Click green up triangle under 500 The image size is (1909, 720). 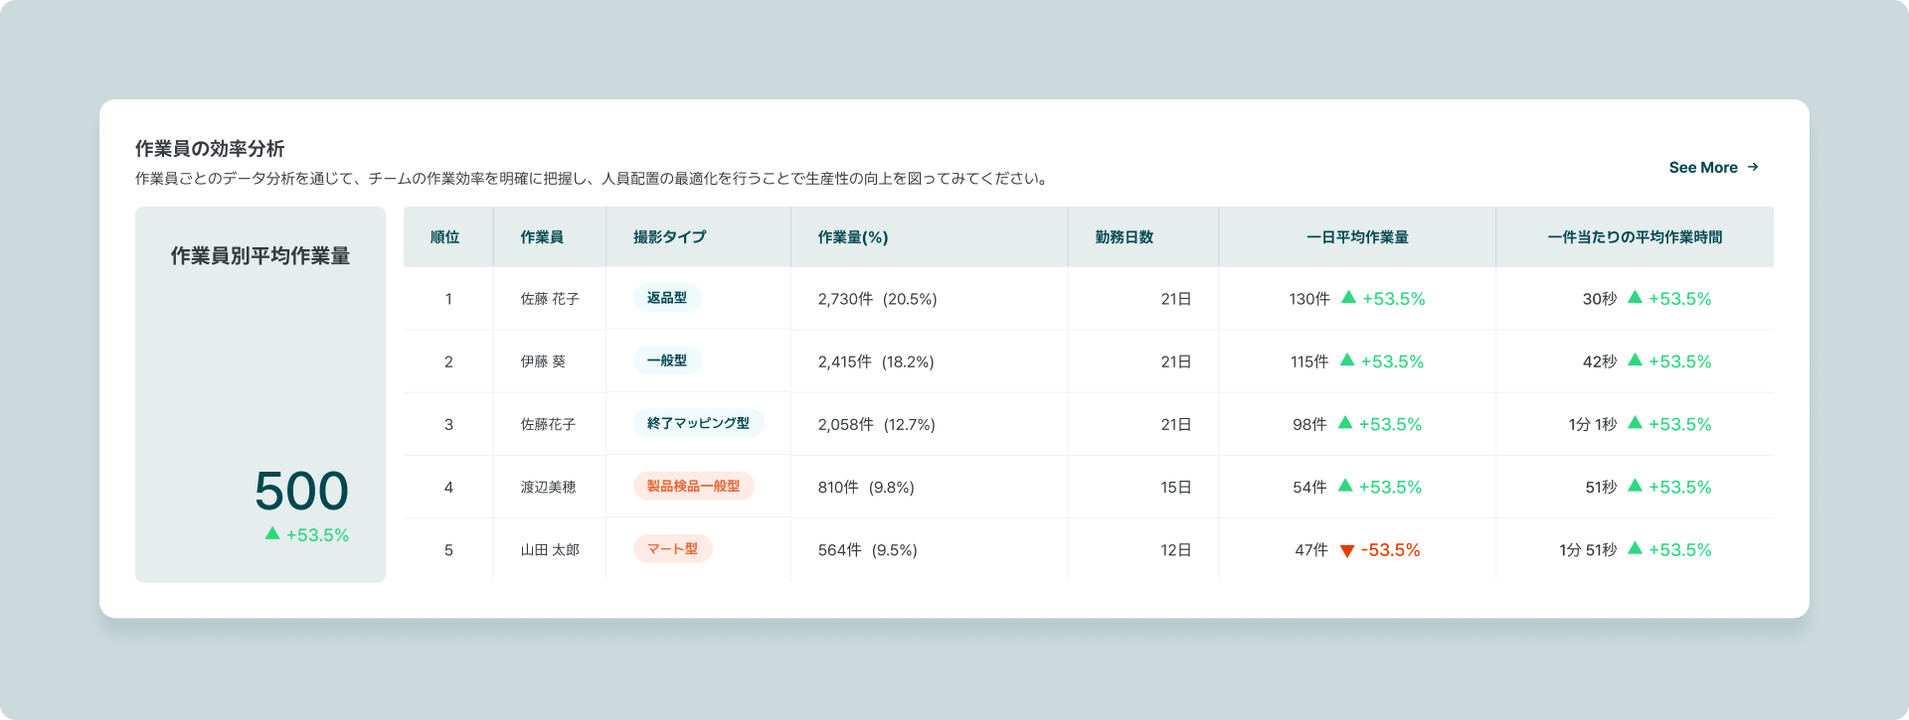(272, 534)
